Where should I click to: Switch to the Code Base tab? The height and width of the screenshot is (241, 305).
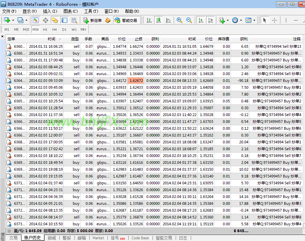(140, 238)
